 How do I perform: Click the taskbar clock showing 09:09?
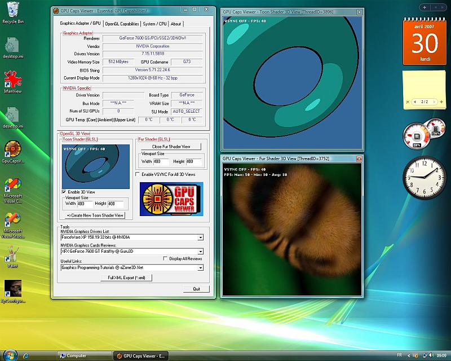tap(441, 355)
